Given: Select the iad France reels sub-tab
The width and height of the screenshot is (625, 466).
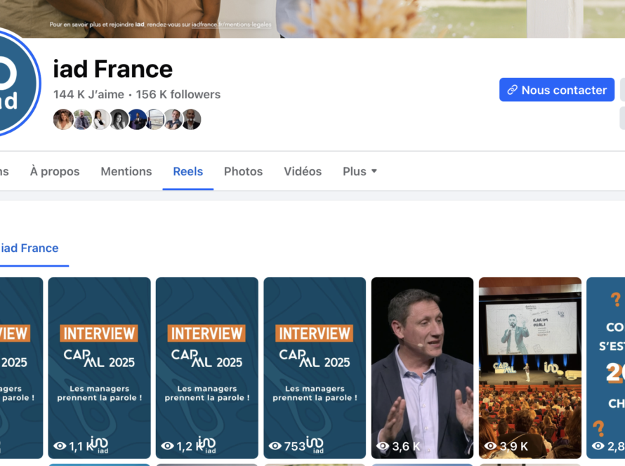Looking at the screenshot, I should (x=29, y=248).
